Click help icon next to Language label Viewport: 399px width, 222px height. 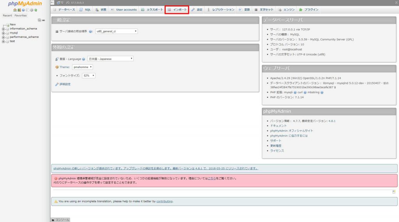pos(83,59)
